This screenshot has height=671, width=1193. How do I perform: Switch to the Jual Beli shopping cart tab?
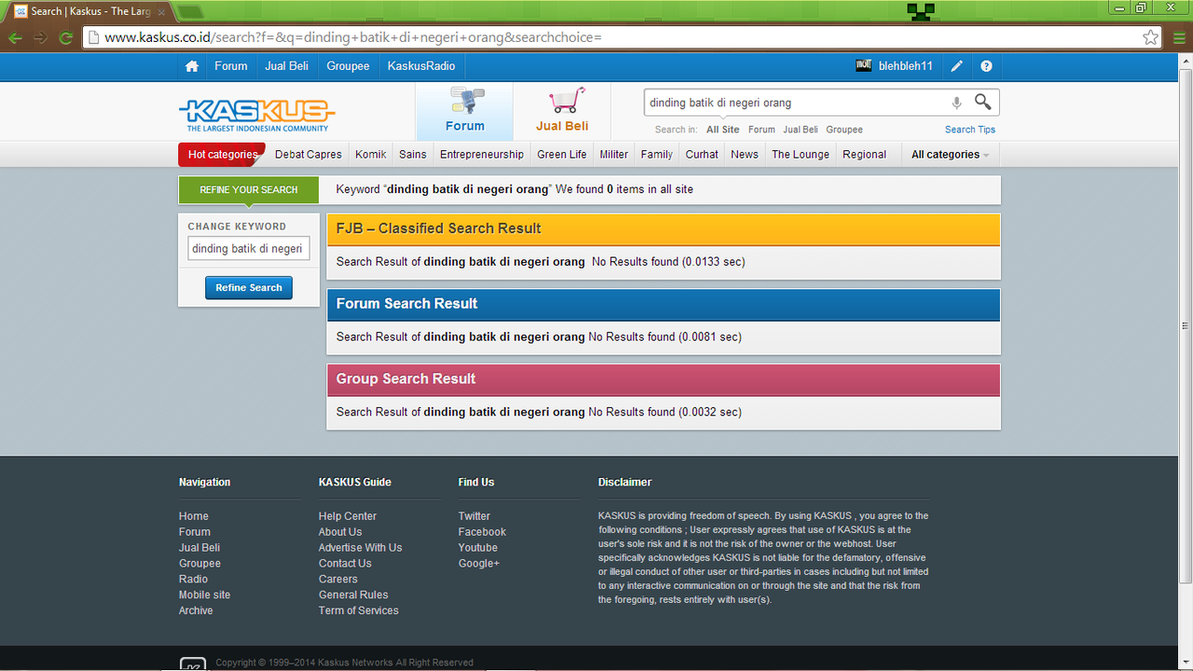pos(562,111)
